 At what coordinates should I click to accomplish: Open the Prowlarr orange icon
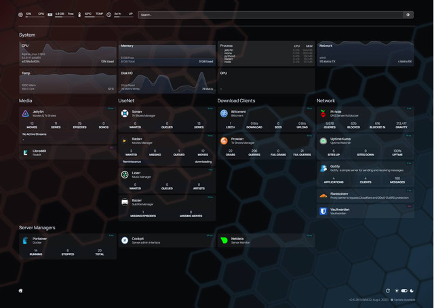pos(224,140)
